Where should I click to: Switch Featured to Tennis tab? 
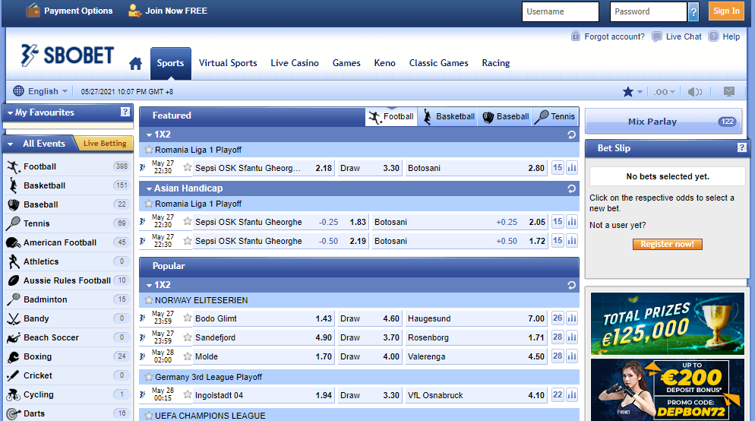[x=554, y=116]
